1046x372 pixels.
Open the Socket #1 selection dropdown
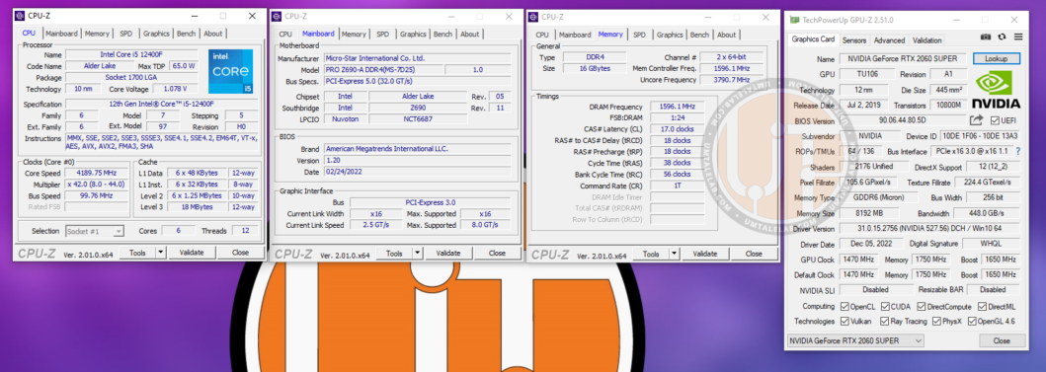coord(95,231)
